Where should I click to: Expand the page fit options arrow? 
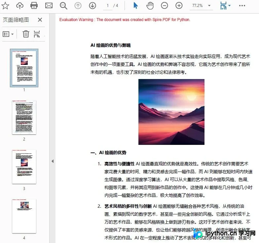pos(229,6)
